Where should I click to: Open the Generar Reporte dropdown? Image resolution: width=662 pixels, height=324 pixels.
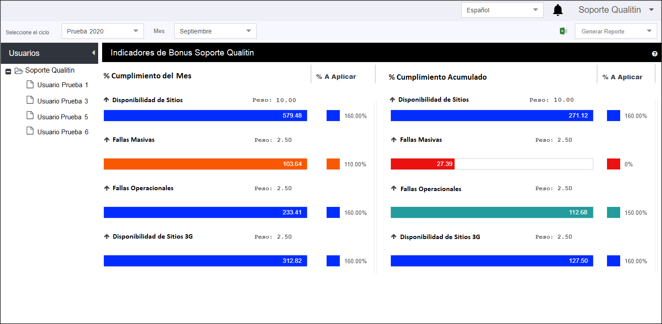click(616, 31)
